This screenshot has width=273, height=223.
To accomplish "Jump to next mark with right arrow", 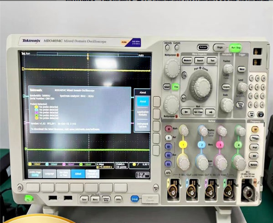I will point(210,112).
